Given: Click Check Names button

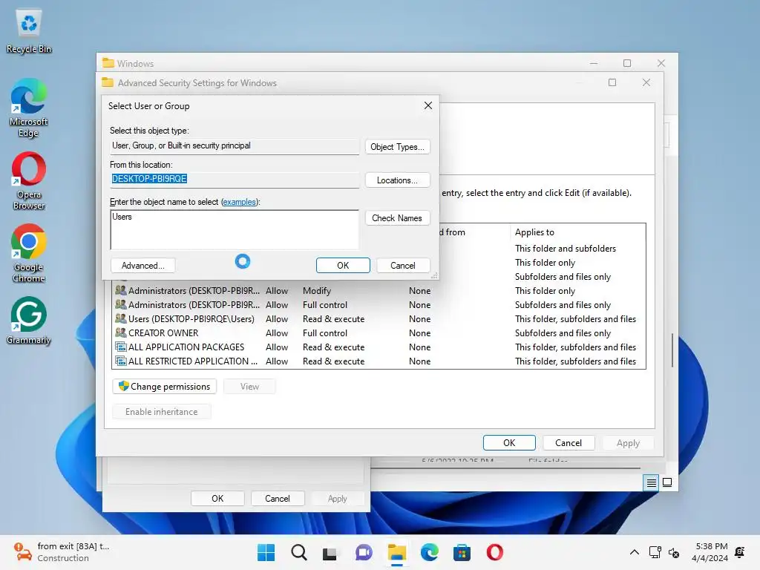Looking at the screenshot, I should point(397,218).
